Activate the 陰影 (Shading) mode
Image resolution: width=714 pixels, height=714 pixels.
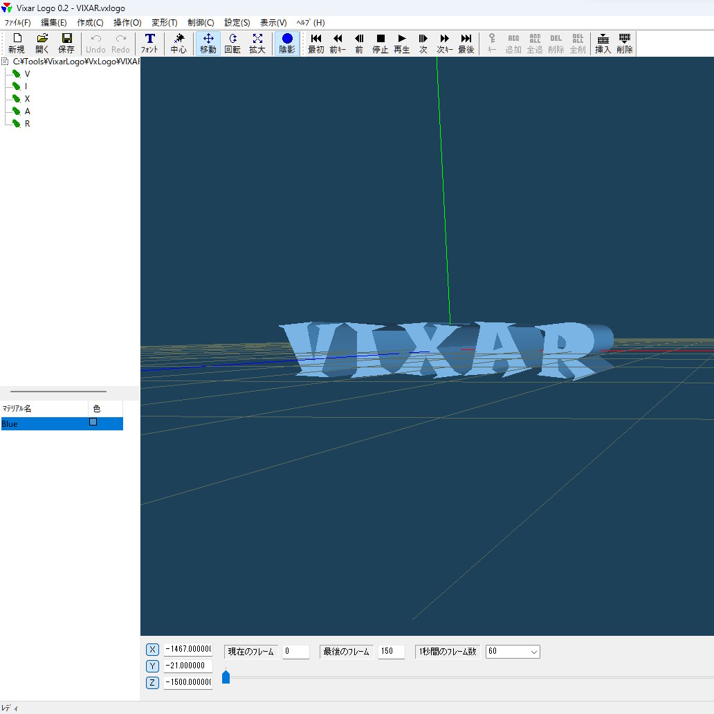click(x=286, y=43)
